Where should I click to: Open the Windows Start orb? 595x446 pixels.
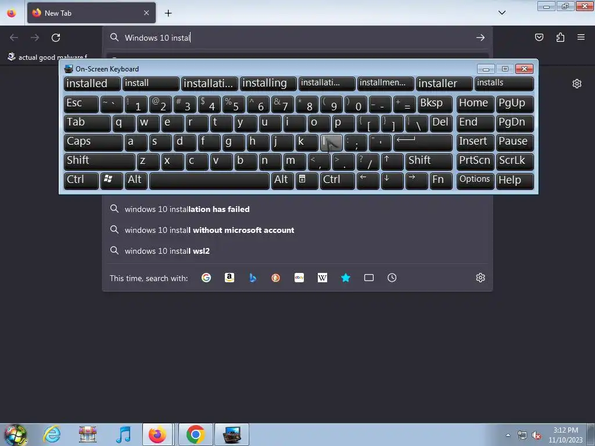[15, 434]
